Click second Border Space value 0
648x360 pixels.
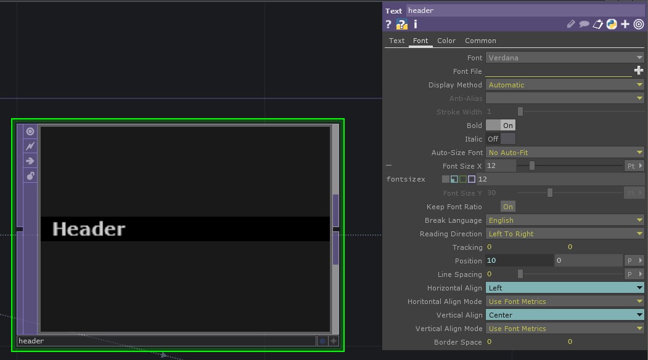570,342
